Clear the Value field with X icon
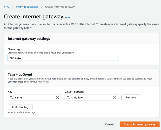Image resolution: width=161 pixels, height=130 pixels. (114, 97)
